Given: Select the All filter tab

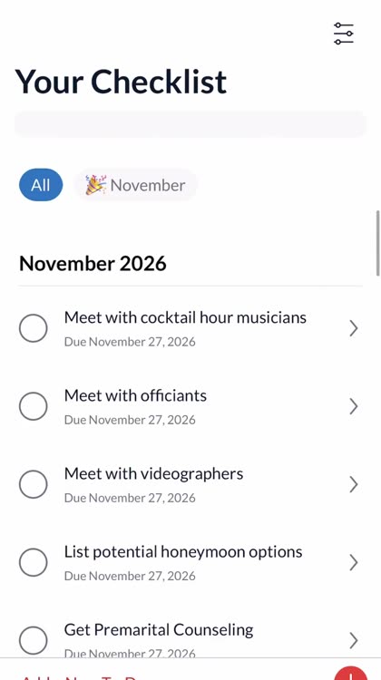Looking at the screenshot, I should pos(41,185).
